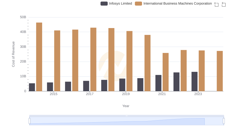
Task: Click the 10B y-axis label
Action: tap(23, 76)
